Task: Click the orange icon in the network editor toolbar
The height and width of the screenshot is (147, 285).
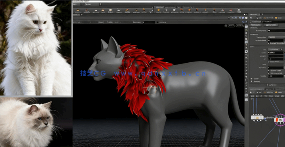Action: (276, 92)
